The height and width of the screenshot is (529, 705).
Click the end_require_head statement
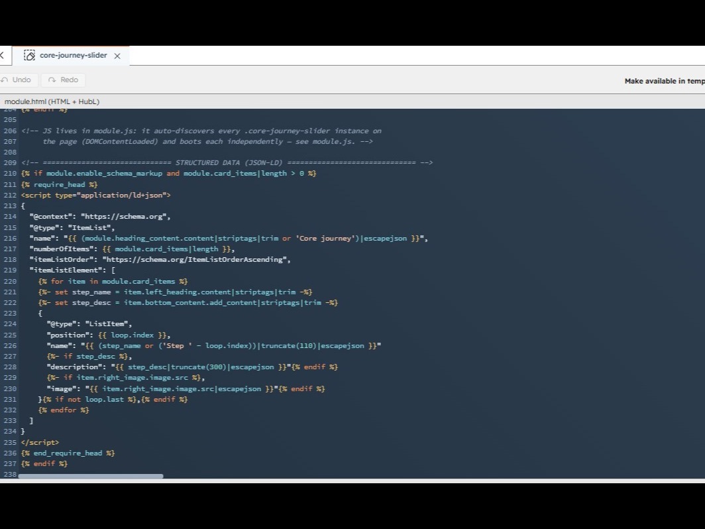tap(68, 453)
